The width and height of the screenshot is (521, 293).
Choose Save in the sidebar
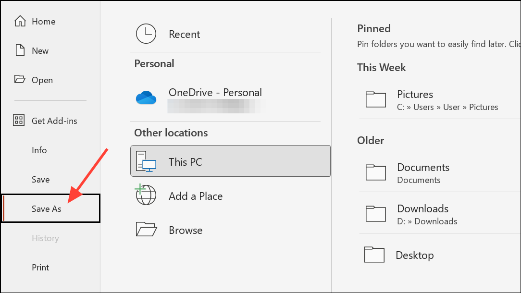pyautogui.click(x=41, y=180)
